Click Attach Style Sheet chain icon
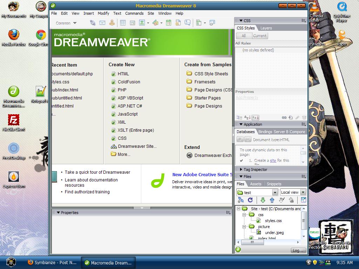This screenshot has width=359, height=269. (x=284, y=118)
